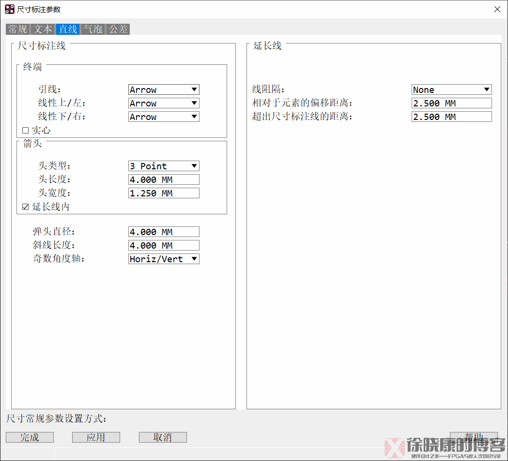This screenshot has height=461, width=508.
Task: Switch to the 常规 tab
Action: click(x=18, y=29)
